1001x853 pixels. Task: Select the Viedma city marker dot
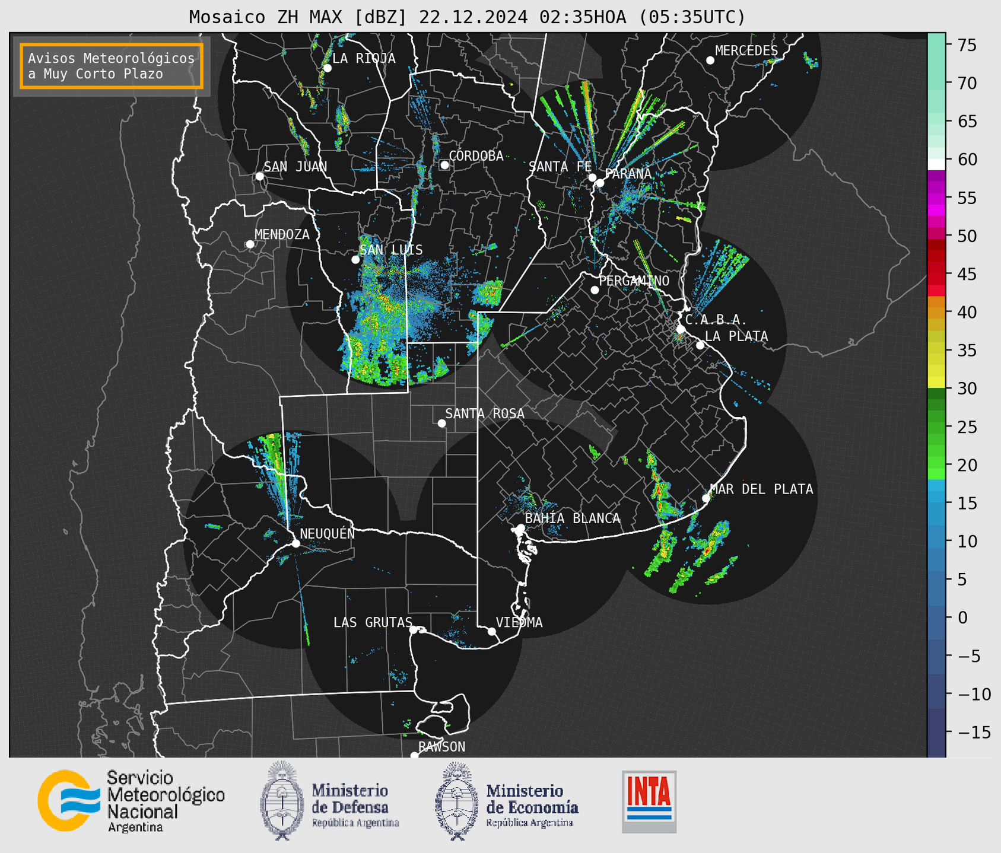point(492,632)
